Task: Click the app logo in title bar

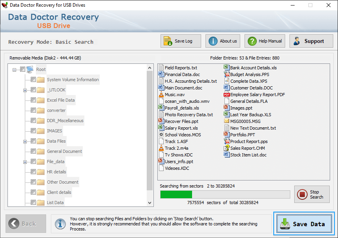Action: click(5, 5)
